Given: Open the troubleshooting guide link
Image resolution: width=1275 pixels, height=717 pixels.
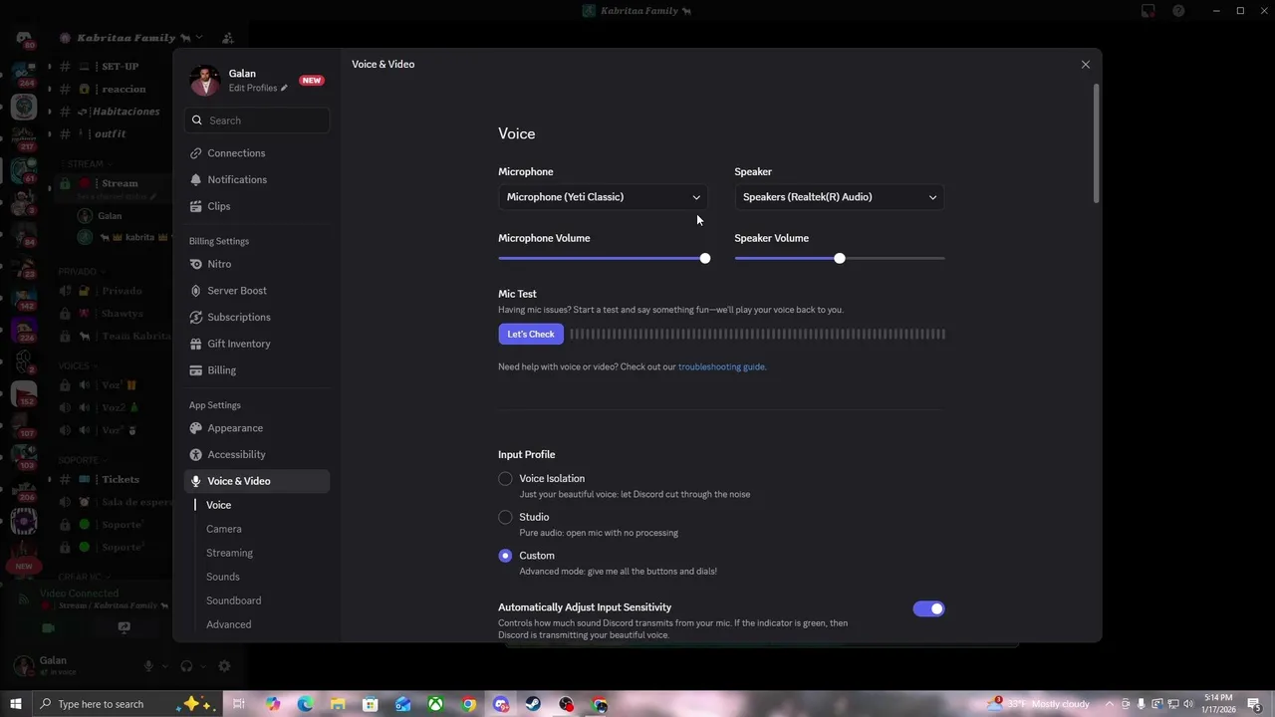Looking at the screenshot, I should [721, 366].
